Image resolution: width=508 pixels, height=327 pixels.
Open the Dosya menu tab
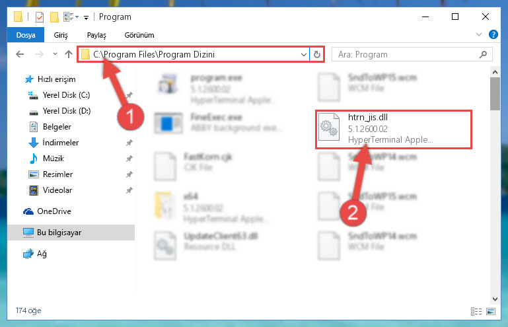26,35
